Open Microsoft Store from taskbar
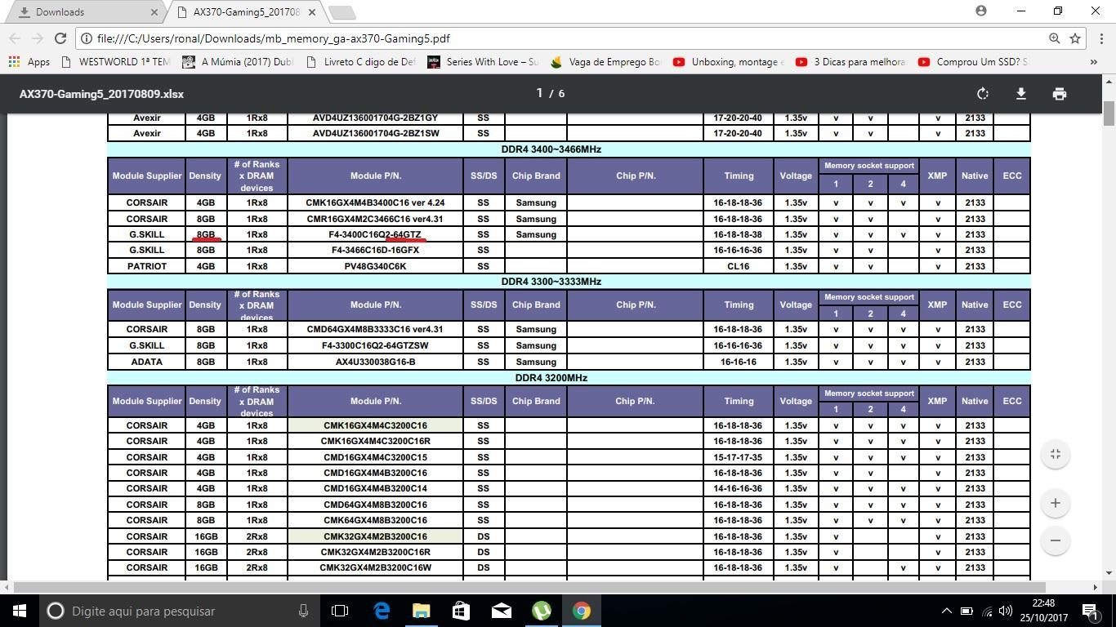1116x627 pixels. [x=461, y=611]
